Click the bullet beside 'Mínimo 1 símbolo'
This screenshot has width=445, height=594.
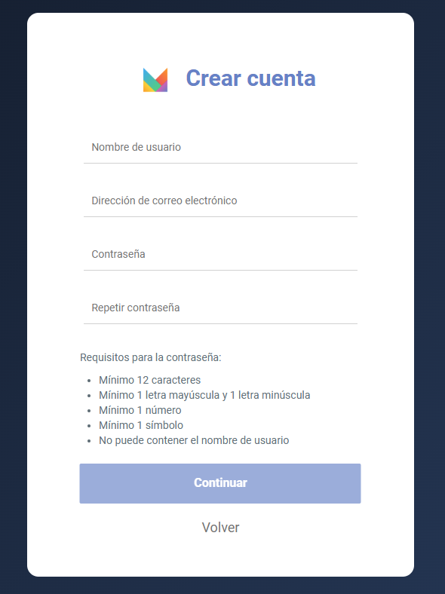[89, 426]
